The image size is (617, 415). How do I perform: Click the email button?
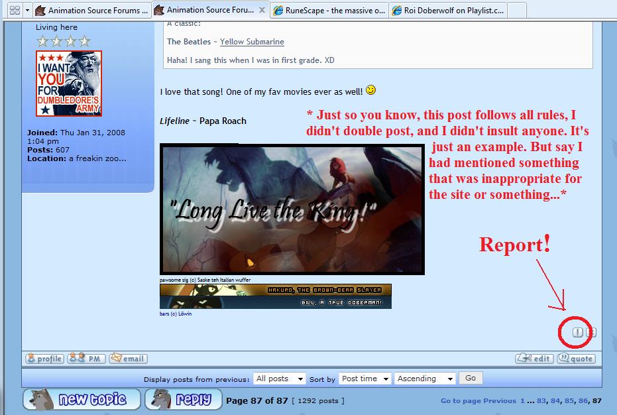coord(129,358)
